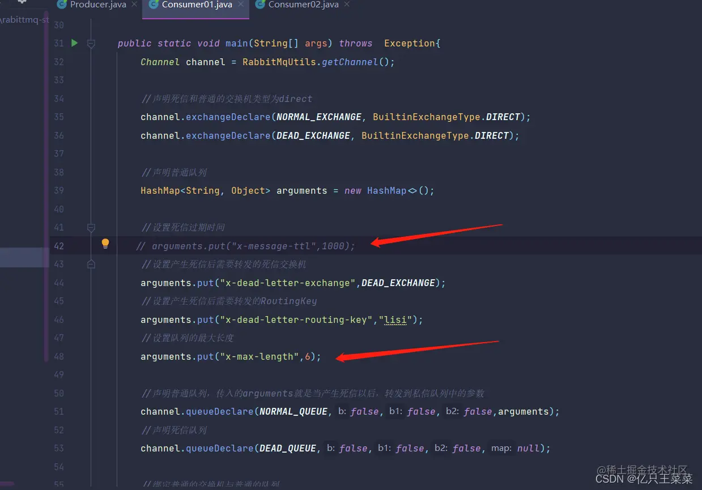This screenshot has width=702, height=490.
Task: Click line number 51 in the gutter
Action: pos(59,411)
